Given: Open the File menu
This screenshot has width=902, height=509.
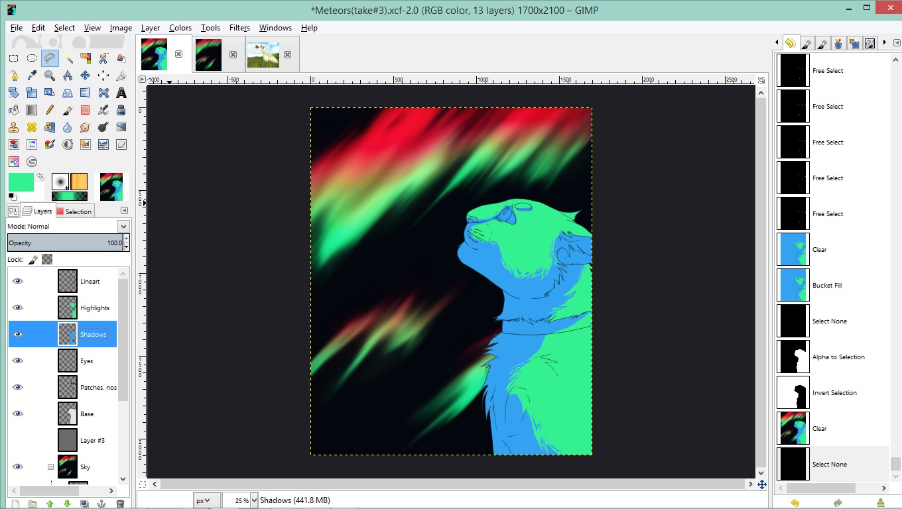Looking at the screenshot, I should pyautogui.click(x=17, y=28).
